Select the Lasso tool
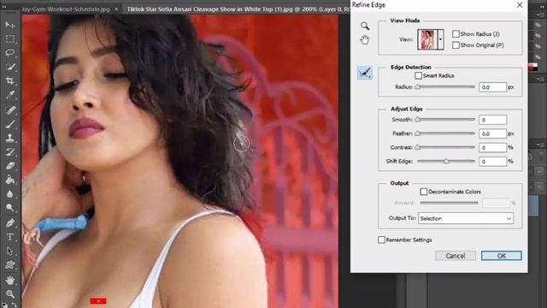 [9, 53]
